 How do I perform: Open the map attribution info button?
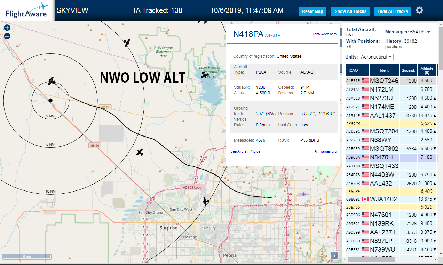(334, 255)
